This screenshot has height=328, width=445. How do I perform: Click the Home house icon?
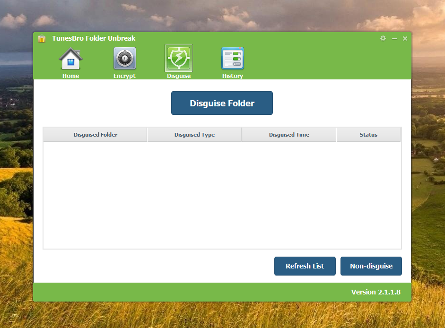70,59
